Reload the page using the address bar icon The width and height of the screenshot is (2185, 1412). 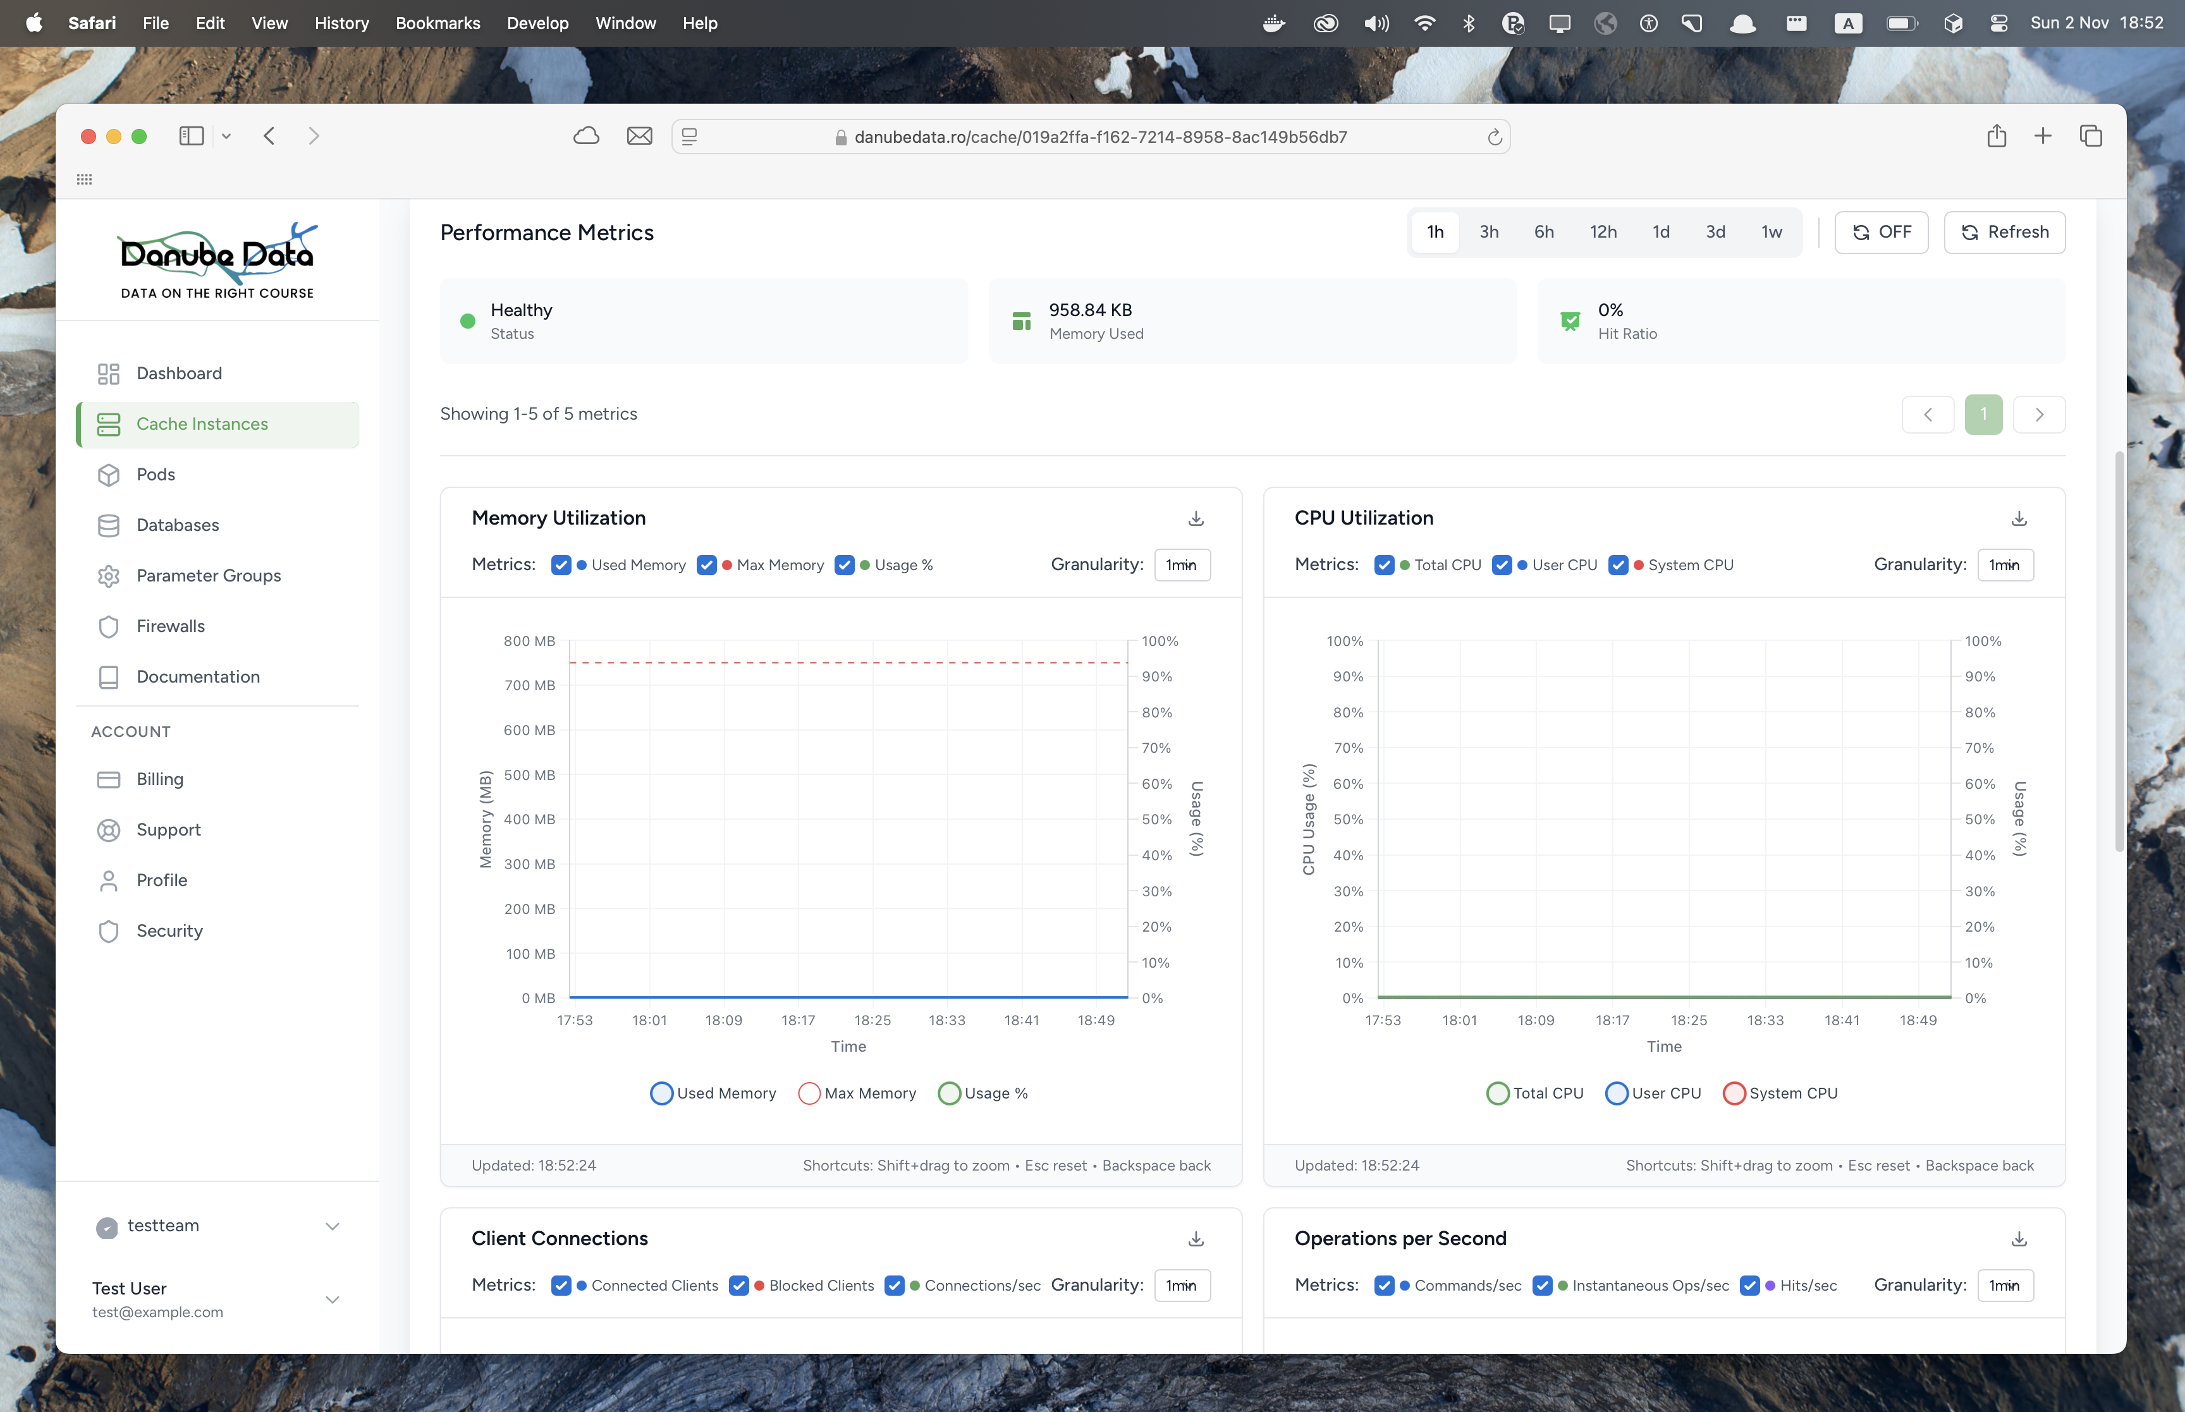(1493, 138)
